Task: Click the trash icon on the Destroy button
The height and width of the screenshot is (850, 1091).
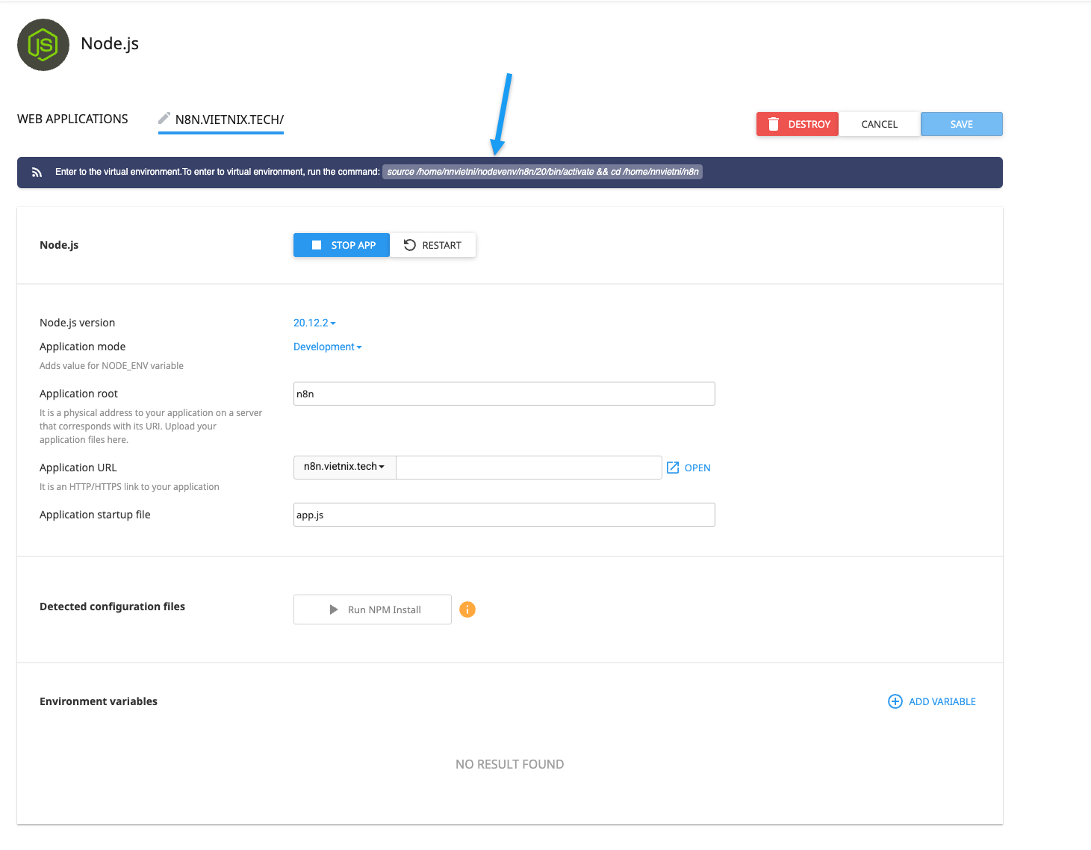Action: coord(774,124)
